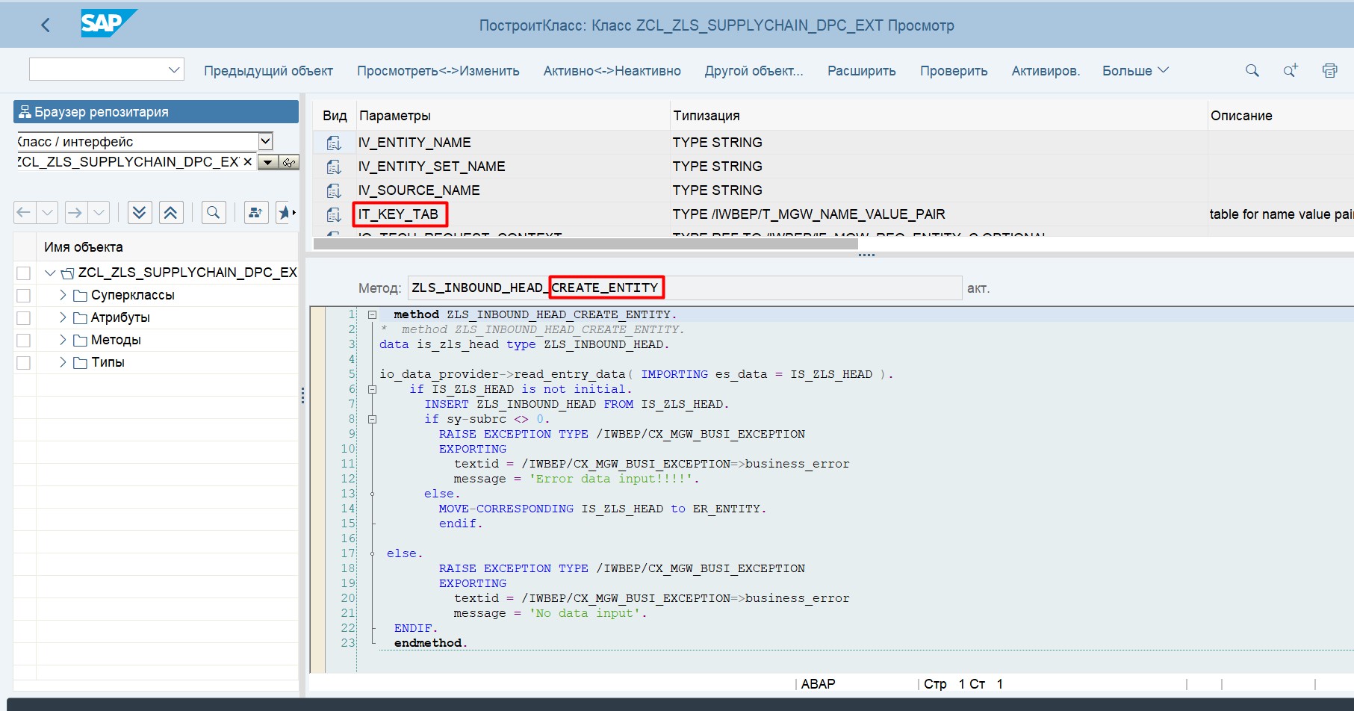
Task: Click the extended search icon with plus sign
Action: point(1291,70)
